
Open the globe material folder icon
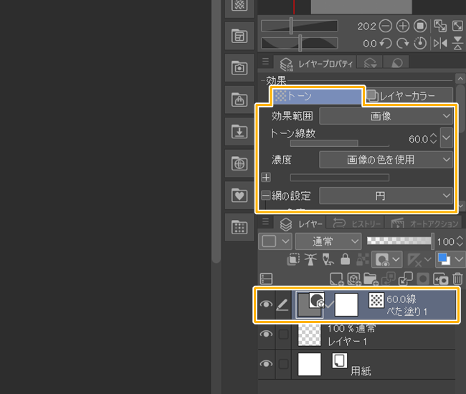[x=239, y=163]
